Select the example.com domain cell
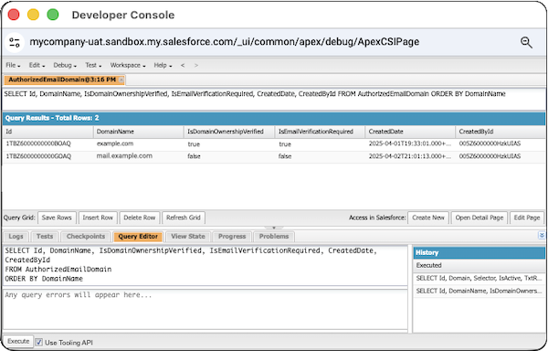The height and width of the screenshot is (351, 548). tap(139, 144)
